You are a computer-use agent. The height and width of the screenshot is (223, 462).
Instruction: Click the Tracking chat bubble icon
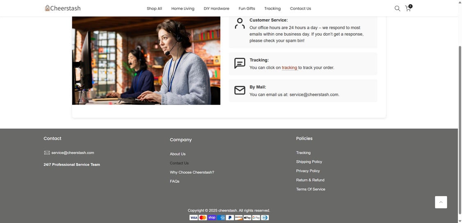pyautogui.click(x=240, y=63)
